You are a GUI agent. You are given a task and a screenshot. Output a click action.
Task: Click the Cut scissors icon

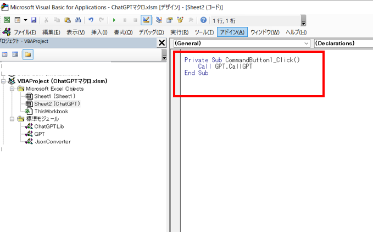46,20
